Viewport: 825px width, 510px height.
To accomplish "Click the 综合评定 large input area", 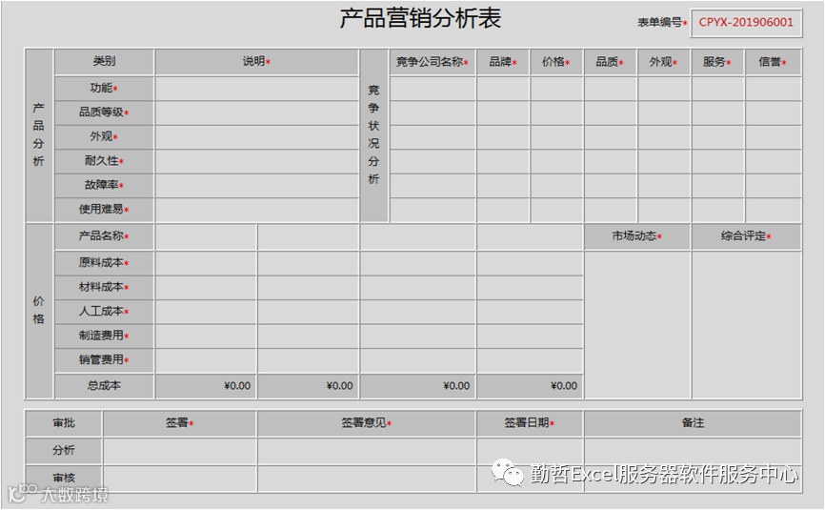I will coord(747,325).
